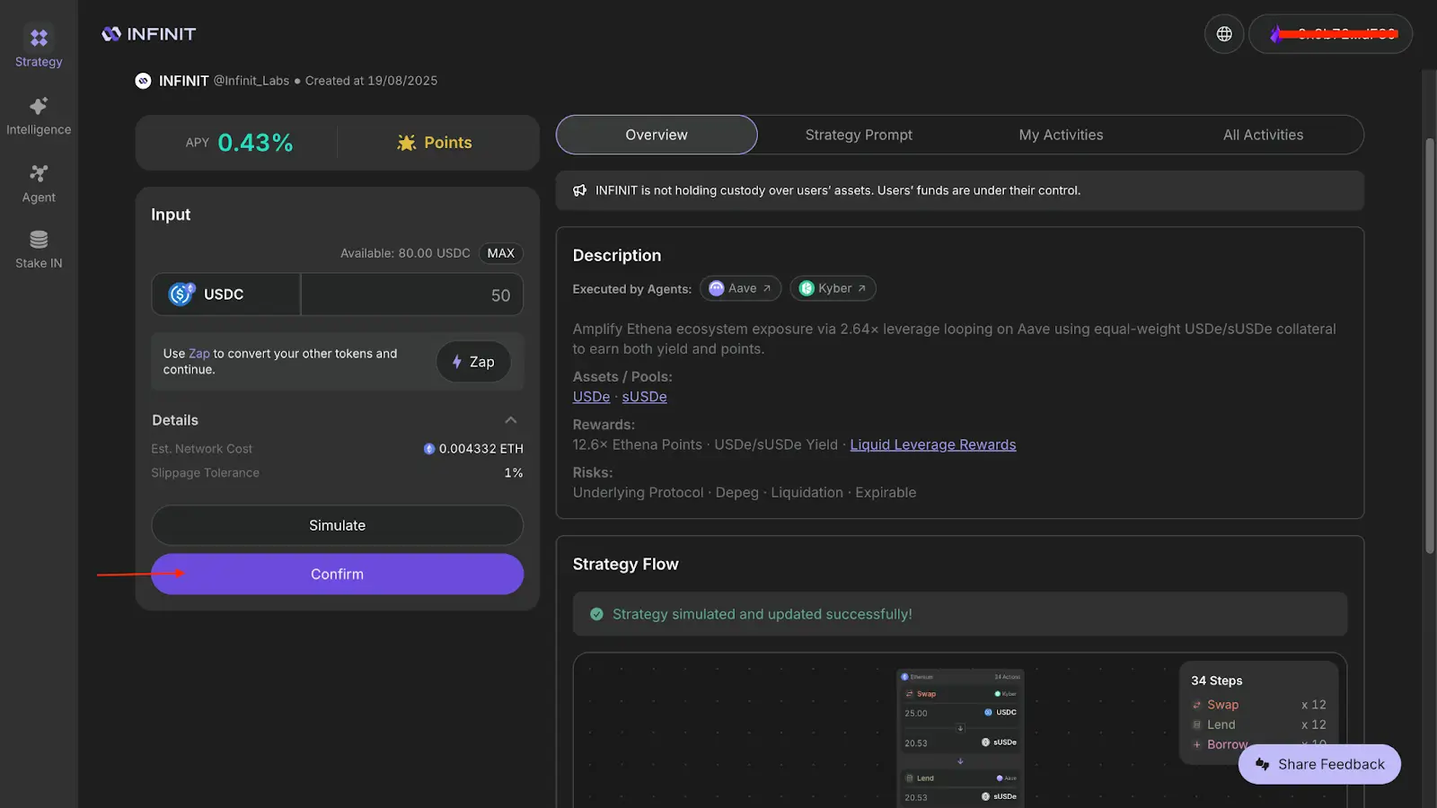This screenshot has width=1437, height=808.
Task: Click the USDC token icon
Action: (181, 294)
